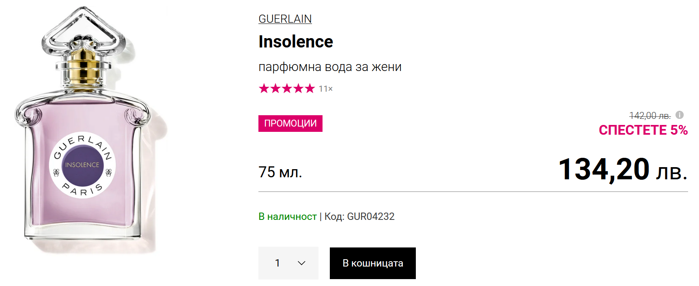Select the 75 мл. size label
Image resolution: width=699 pixels, height=286 pixels.
(280, 172)
